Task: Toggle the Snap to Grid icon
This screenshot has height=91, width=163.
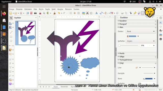Action: tap(75, 13)
